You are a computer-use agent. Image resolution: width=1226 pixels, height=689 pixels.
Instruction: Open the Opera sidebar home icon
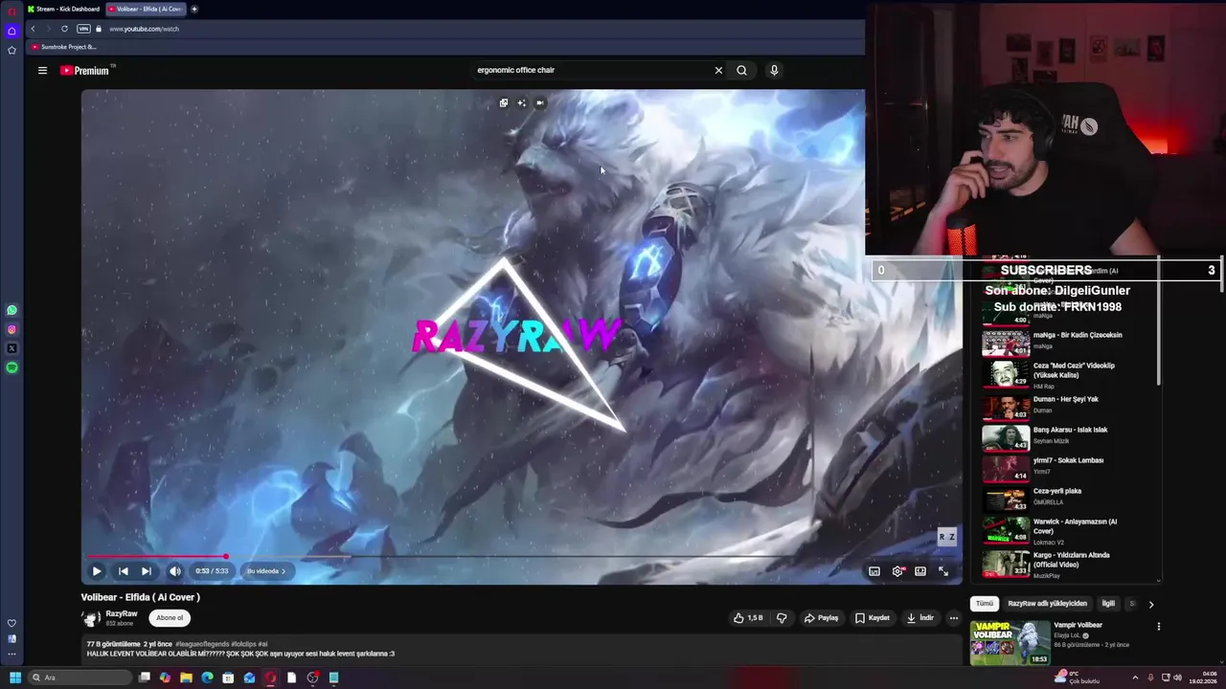[x=11, y=31]
